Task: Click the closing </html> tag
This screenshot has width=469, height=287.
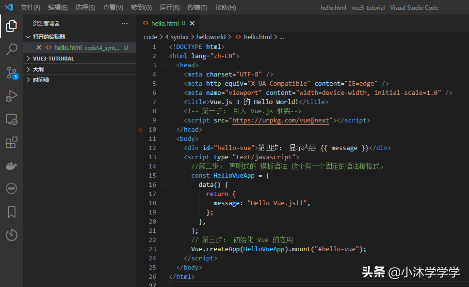Action: [182, 276]
